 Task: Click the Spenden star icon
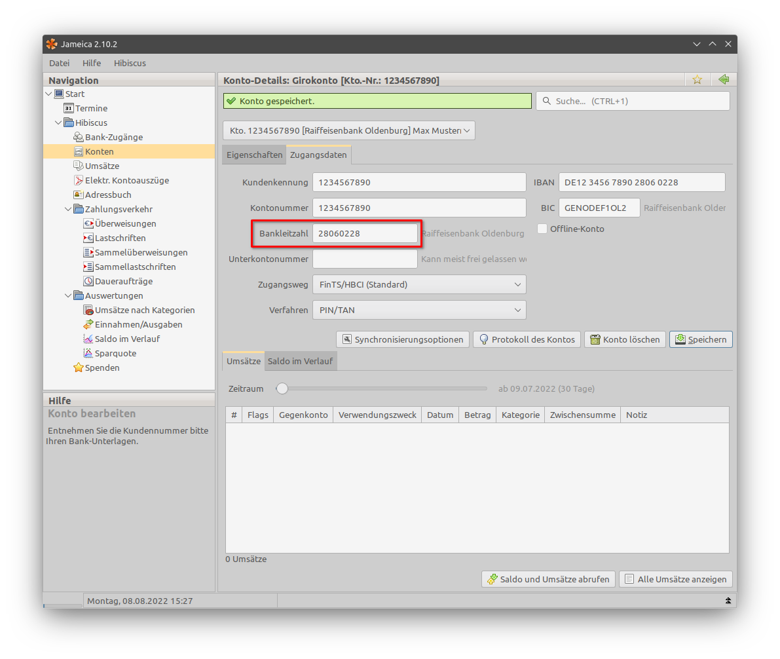(78, 368)
